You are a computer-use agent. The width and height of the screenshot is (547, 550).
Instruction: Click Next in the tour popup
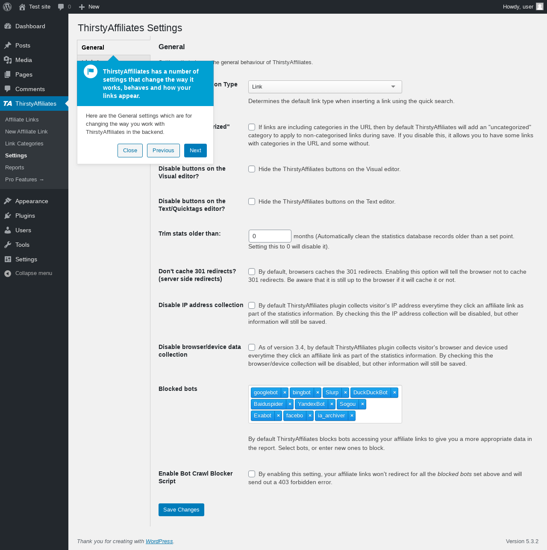click(195, 151)
